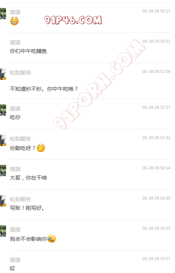
Task: Click sender name 琪琪 above 你们中午吃鳝鱼
Action: coord(15,42)
